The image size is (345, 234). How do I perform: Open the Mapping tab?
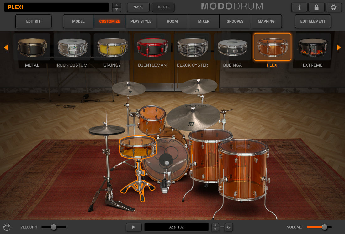[x=266, y=21]
